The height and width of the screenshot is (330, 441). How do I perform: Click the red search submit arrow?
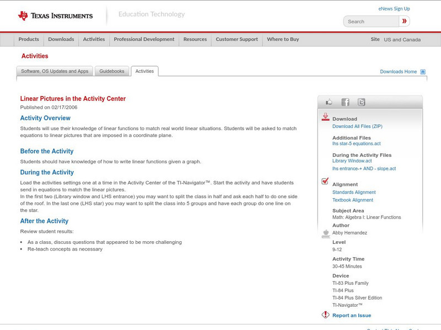coord(405,22)
